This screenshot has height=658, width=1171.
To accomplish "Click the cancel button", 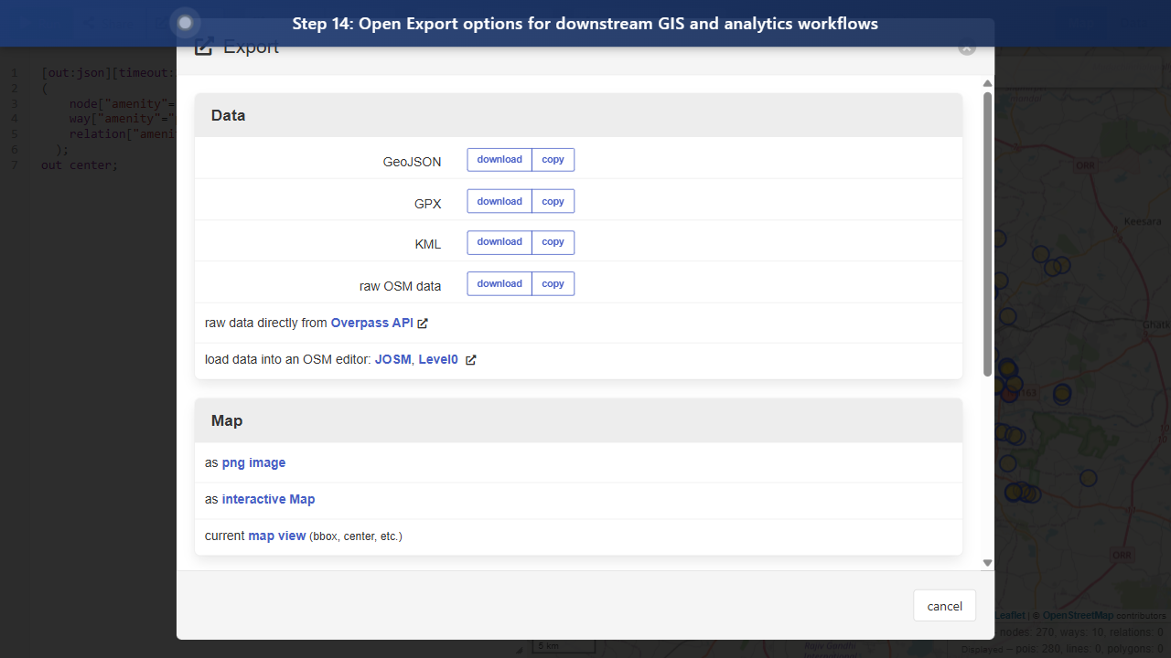I will tap(944, 605).
